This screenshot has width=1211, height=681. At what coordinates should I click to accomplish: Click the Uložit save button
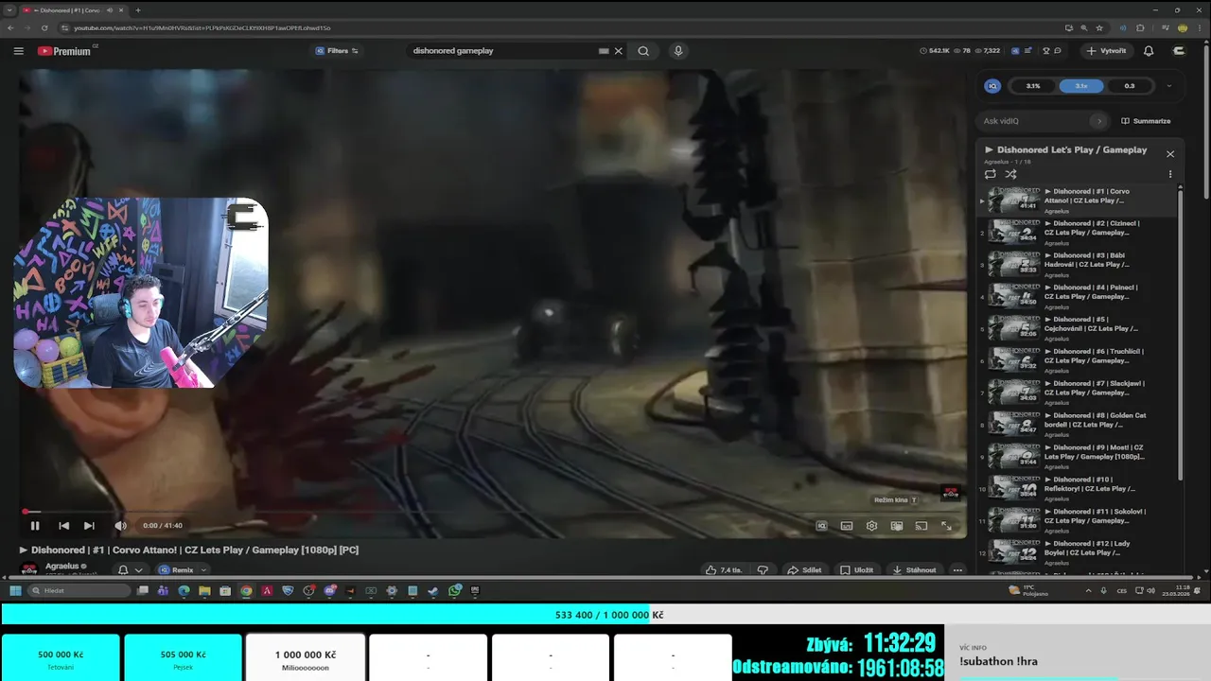(x=856, y=570)
